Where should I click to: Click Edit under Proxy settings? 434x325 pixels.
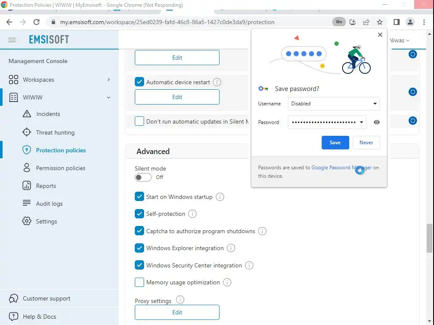tap(177, 312)
